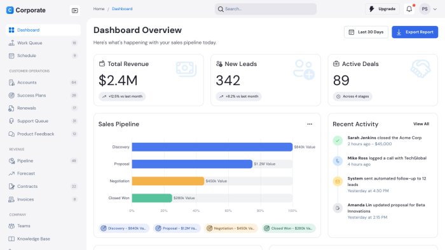Image resolution: width=445 pixels, height=250 pixels.
Task: Click the +12.5% vs last month chip
Action: tap(122, 96)
